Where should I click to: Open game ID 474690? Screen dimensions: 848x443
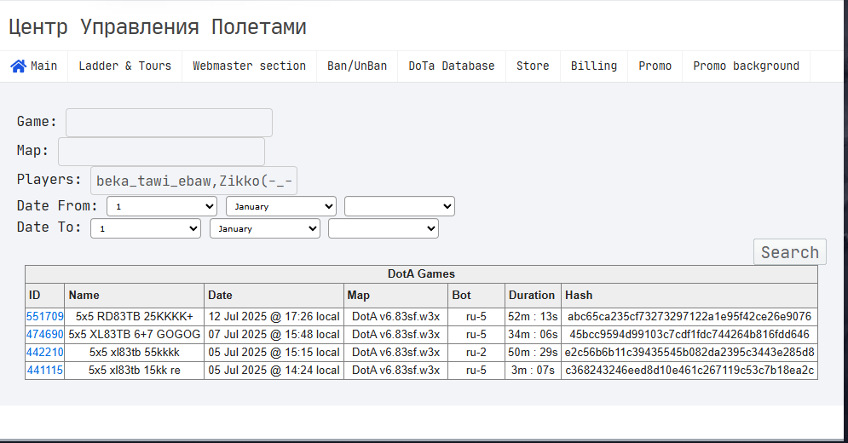pos(45,334)
